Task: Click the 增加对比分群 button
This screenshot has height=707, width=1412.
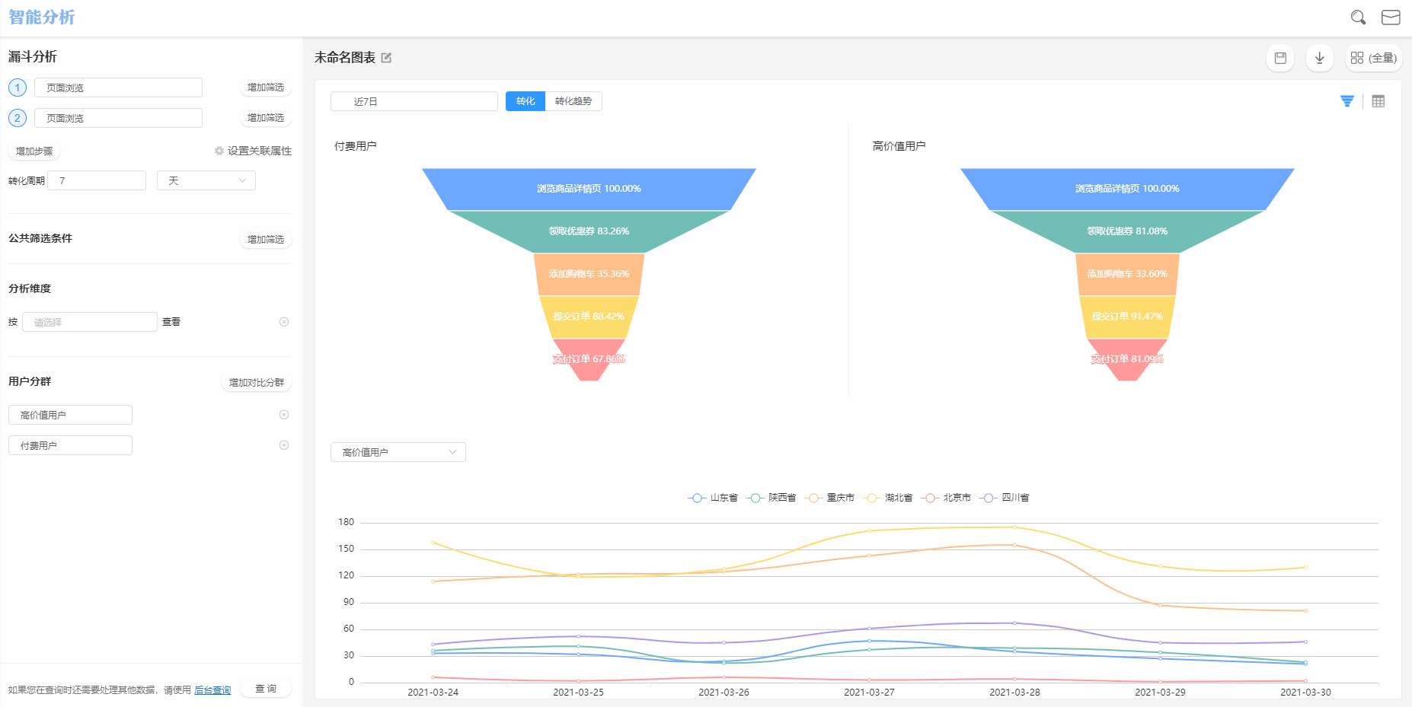Action: [257, 383]
